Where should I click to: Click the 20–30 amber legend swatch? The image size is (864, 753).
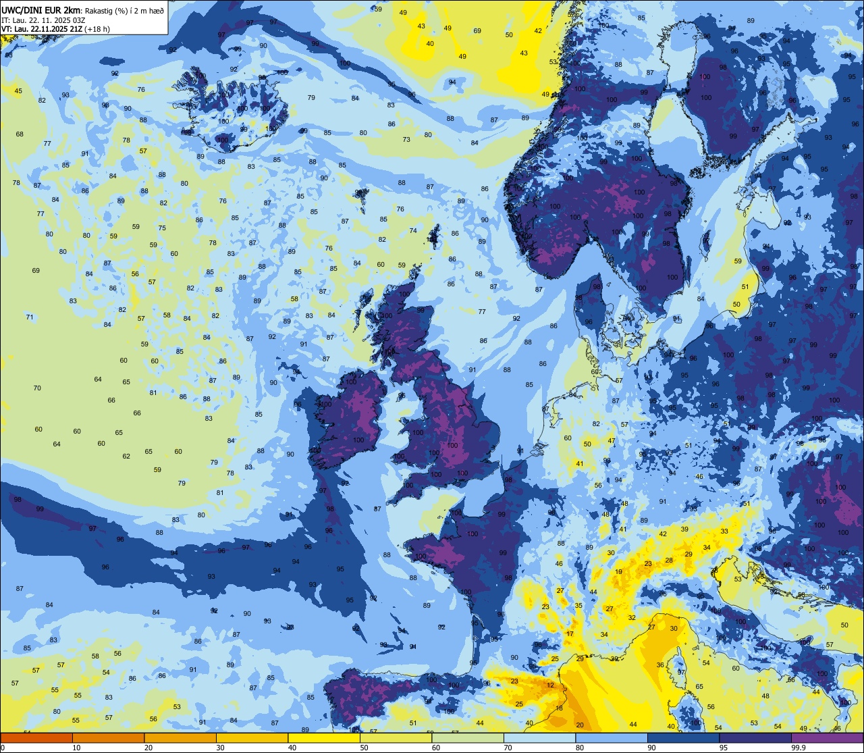[x=180, y=737]
